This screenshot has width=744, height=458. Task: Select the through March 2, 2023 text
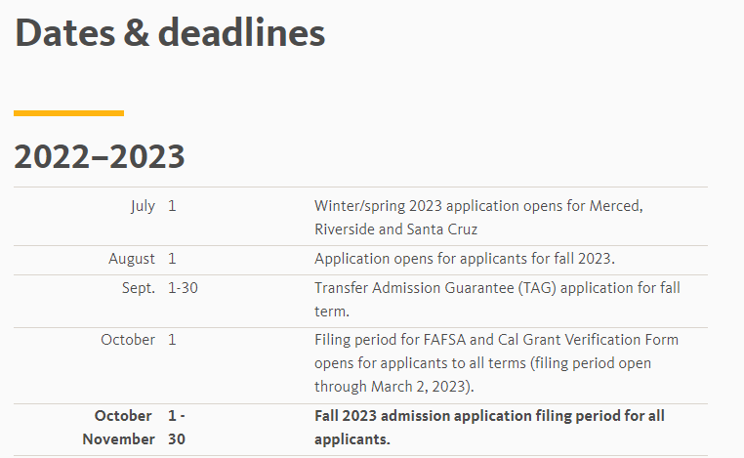point(393,387)
